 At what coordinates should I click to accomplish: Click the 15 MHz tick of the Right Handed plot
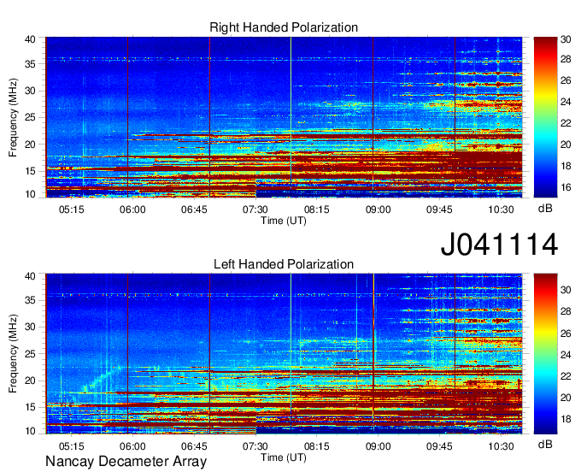pos(30,171)
